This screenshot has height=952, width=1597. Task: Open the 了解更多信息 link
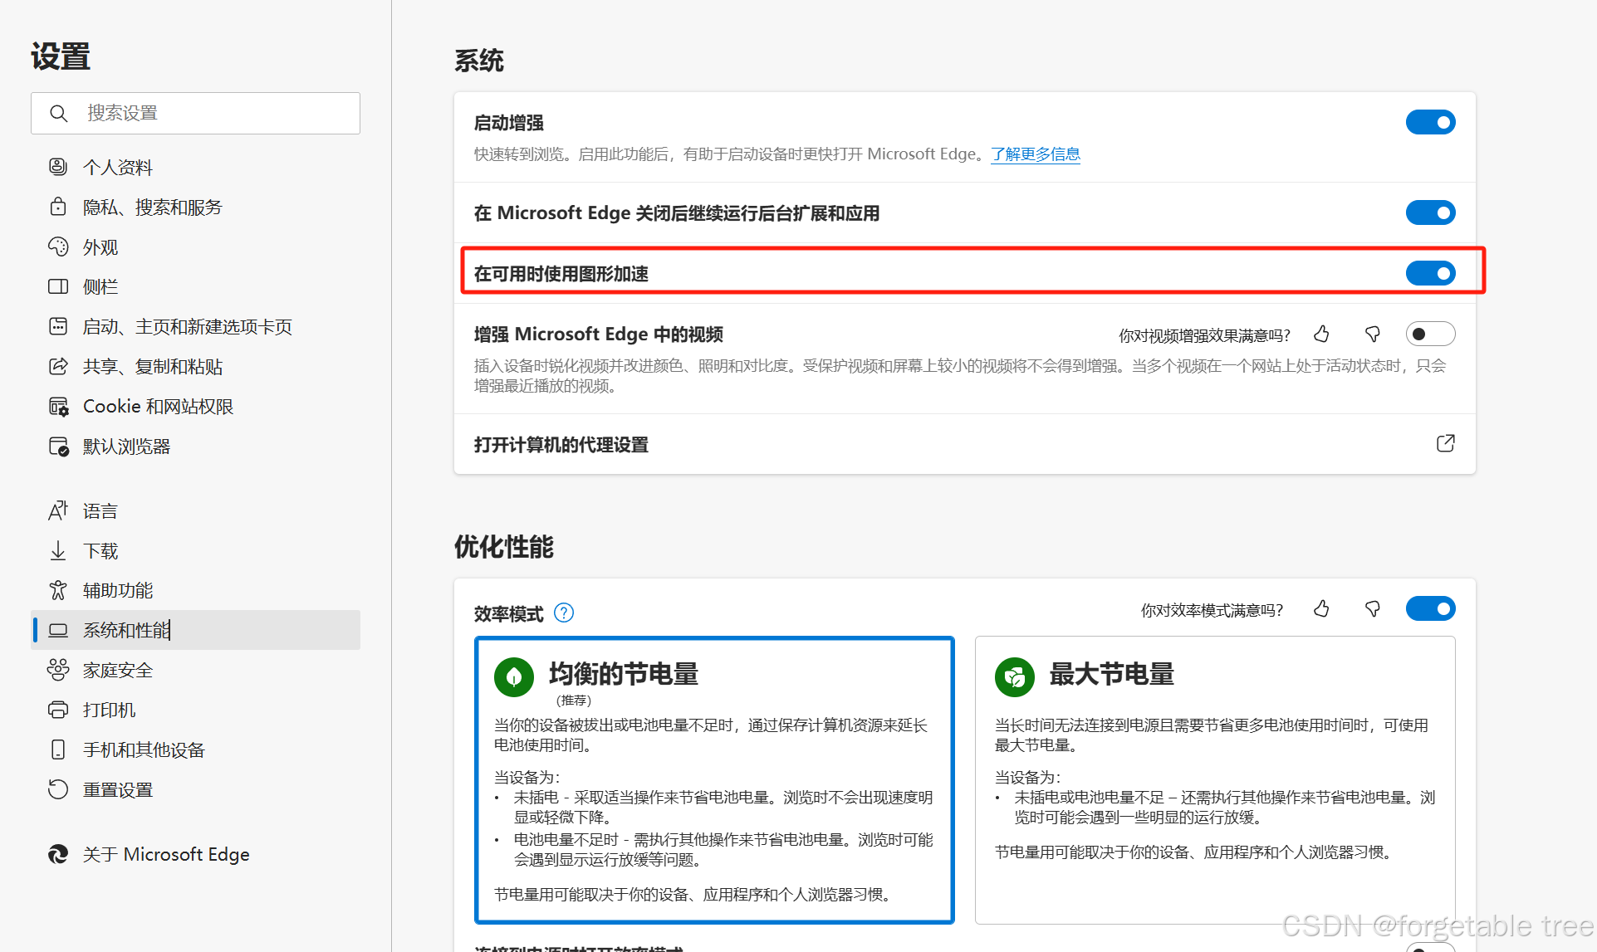(x=1035, y=154)
